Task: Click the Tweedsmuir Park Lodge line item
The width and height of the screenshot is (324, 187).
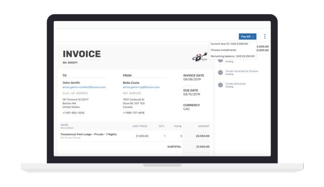Action: click(89, 134)
